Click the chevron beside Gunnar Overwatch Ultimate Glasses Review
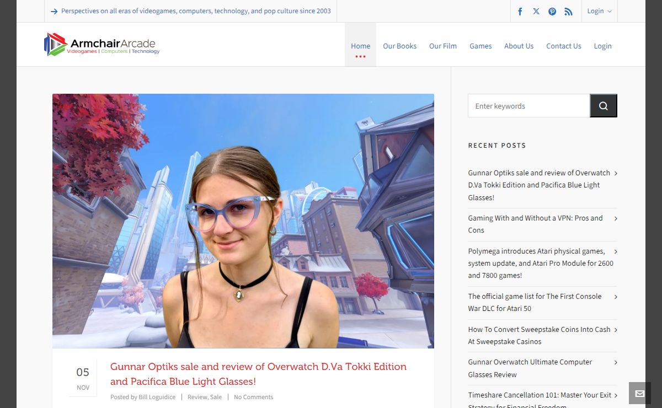The height and width of the screenshot is (408, 662). [x=616, y=362]
